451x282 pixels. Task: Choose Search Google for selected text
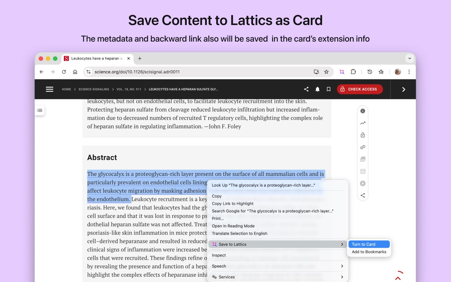pos(278,211)
